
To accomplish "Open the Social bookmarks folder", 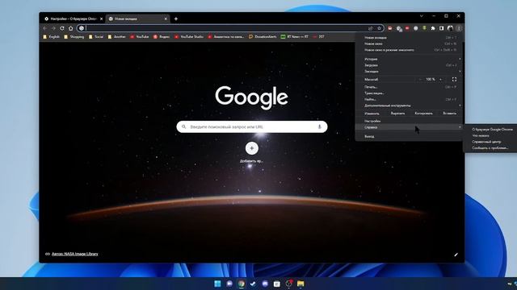I will coord(96,37).
